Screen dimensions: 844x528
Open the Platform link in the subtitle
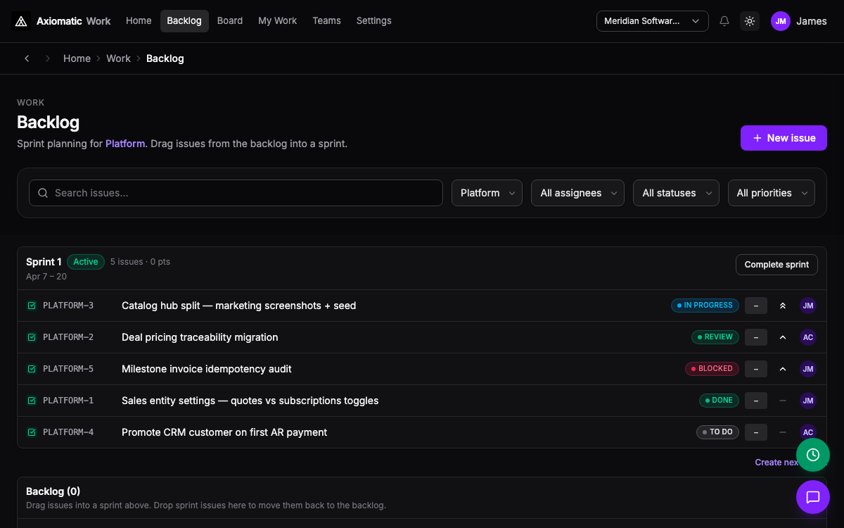pyautogui.click(x=124, y=144)
